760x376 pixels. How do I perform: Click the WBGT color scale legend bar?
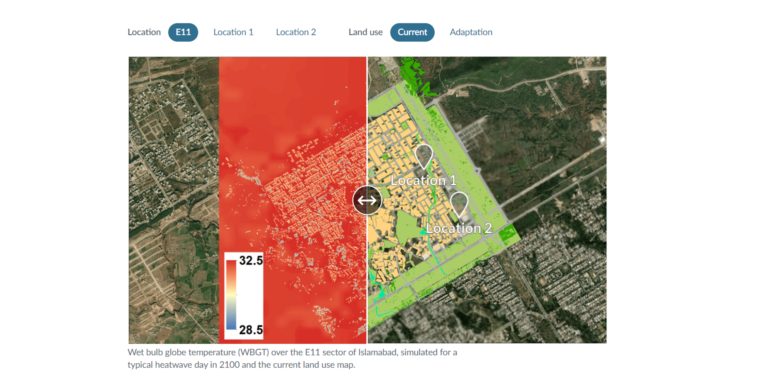pos(231,295)
